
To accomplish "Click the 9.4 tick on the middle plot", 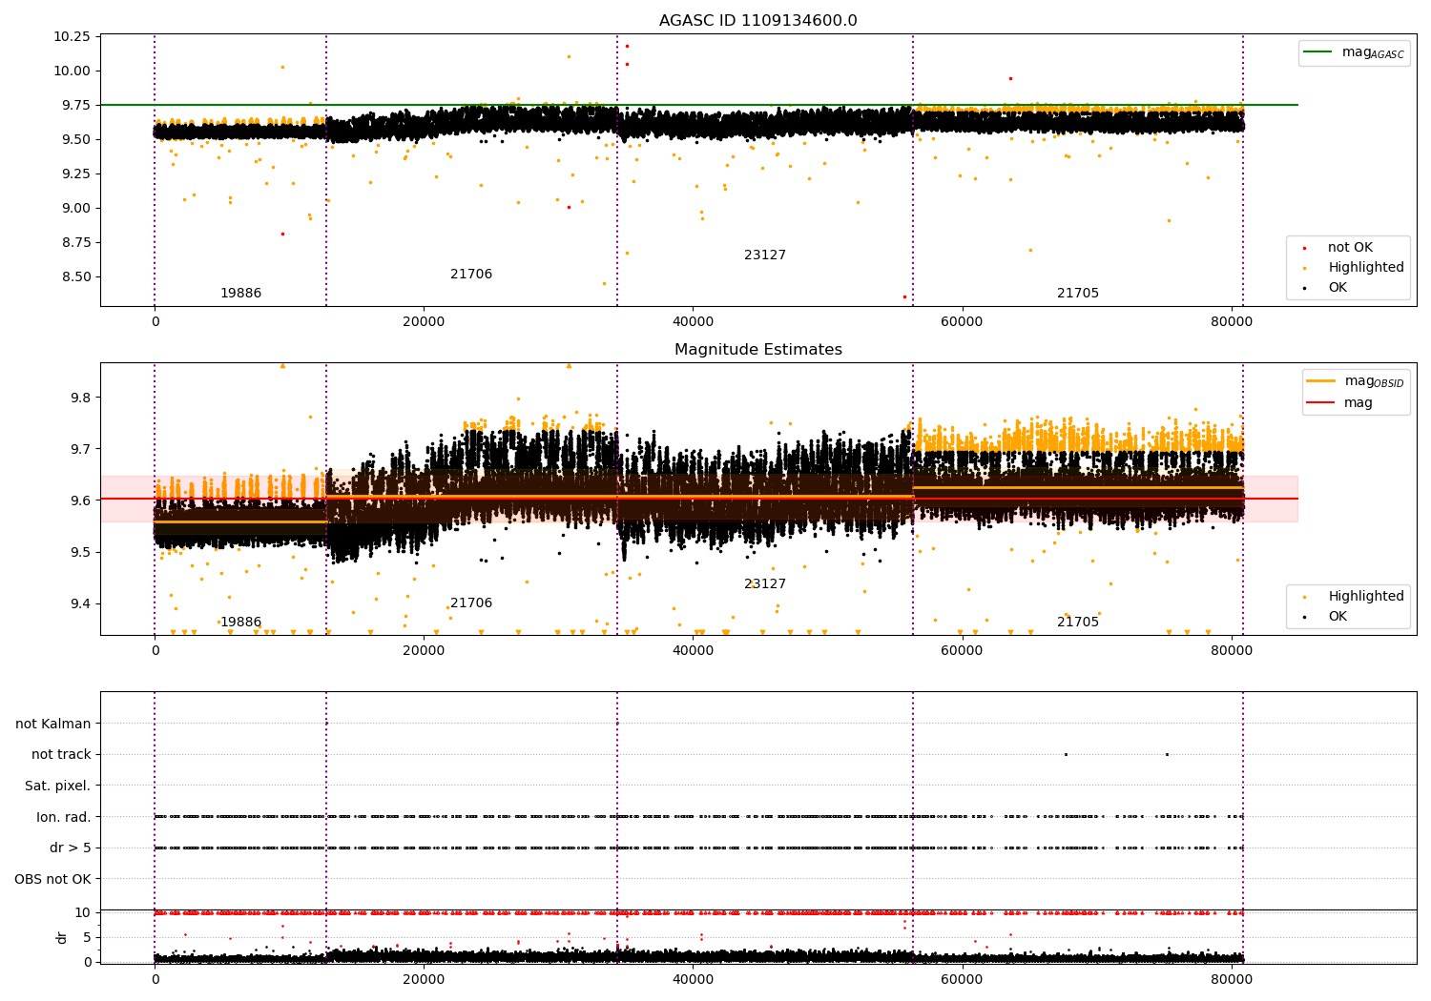I will [80, 603].
